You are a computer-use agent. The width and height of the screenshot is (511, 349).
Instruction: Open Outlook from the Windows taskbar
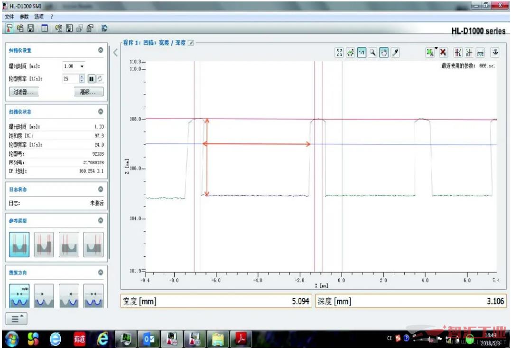point(149,340)
